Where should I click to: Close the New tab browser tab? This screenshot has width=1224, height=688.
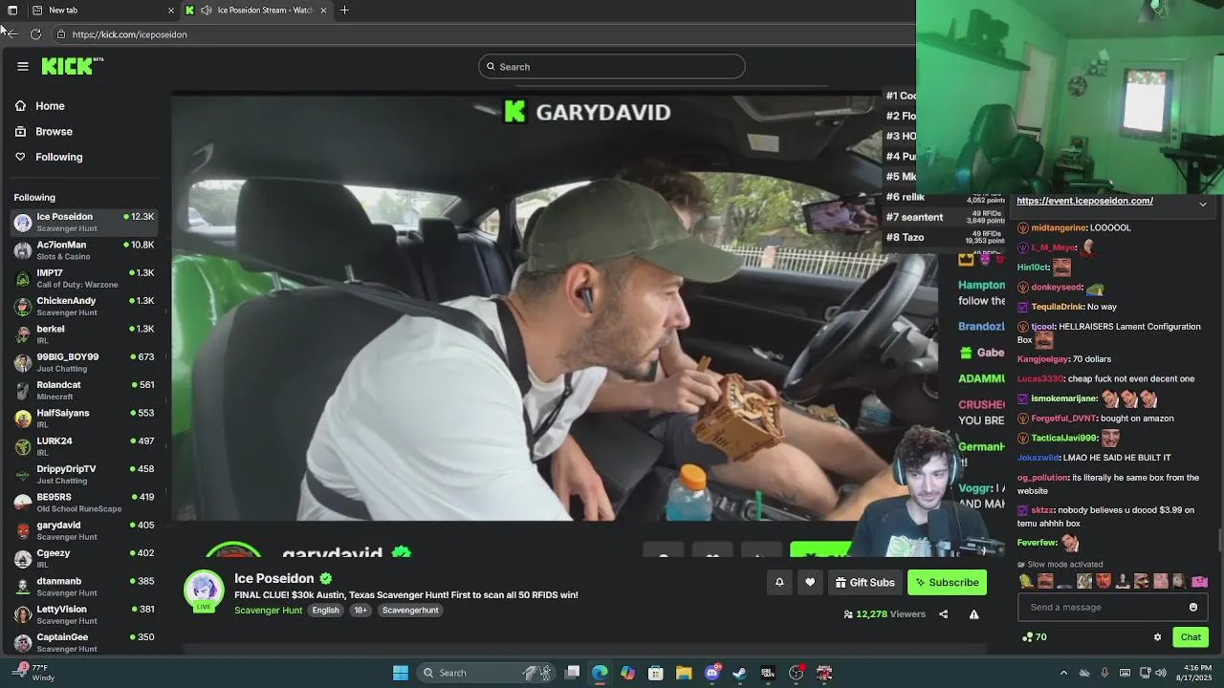pyautogui.click(x=171, y=11)
